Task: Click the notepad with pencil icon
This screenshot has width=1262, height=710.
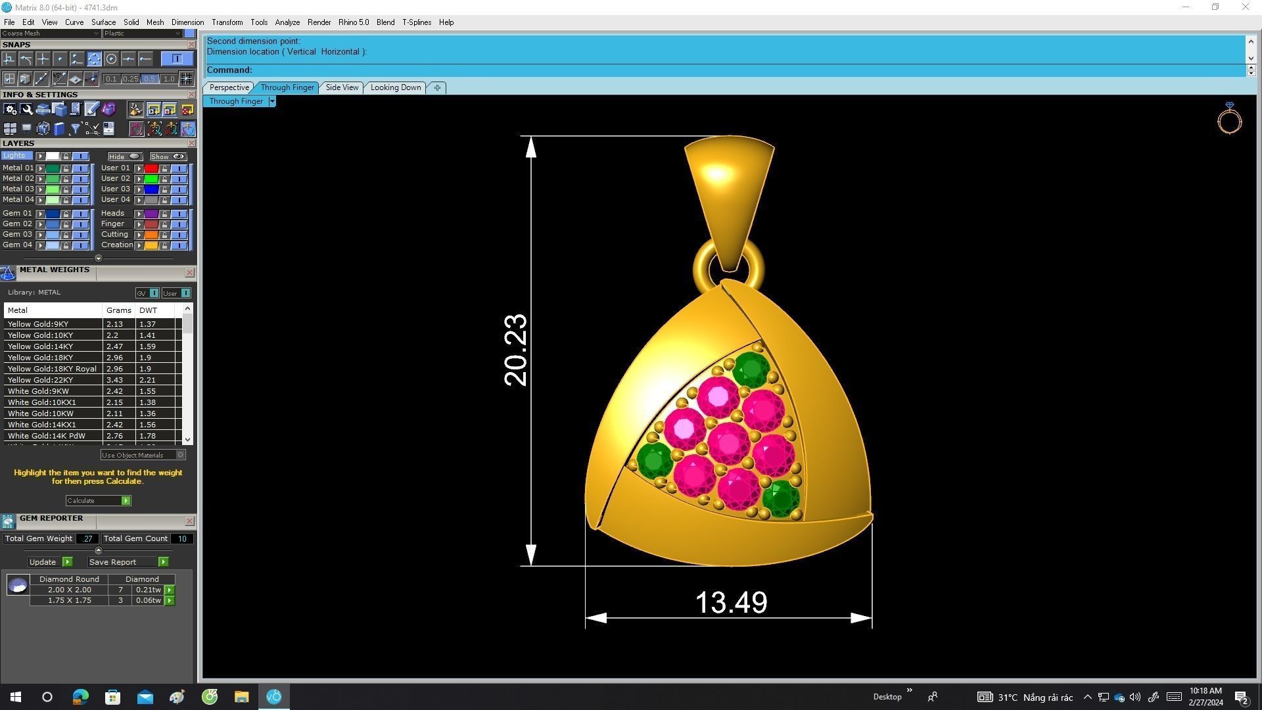Action: (x=91, y=110)
